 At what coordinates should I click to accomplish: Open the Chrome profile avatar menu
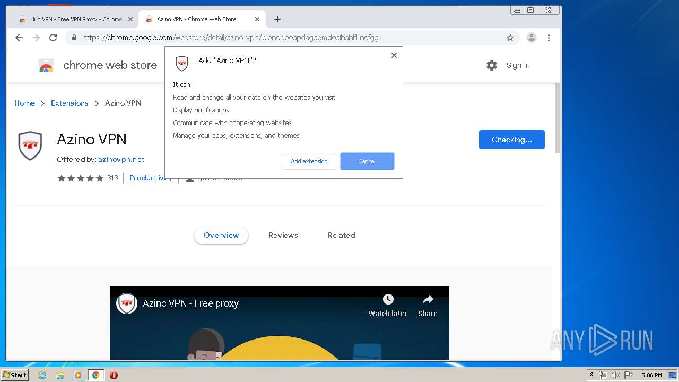[531, 38]
